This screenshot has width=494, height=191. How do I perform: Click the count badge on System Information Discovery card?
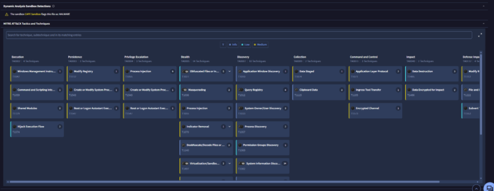[285, 163]
